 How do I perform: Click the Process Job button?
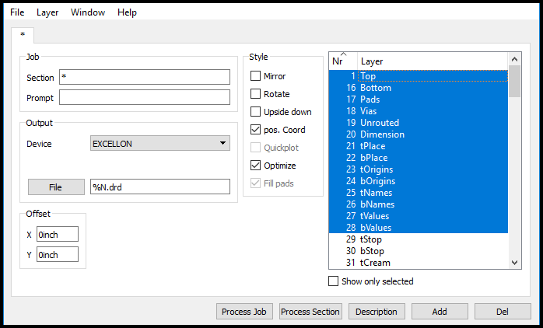[x=244, y=312]
